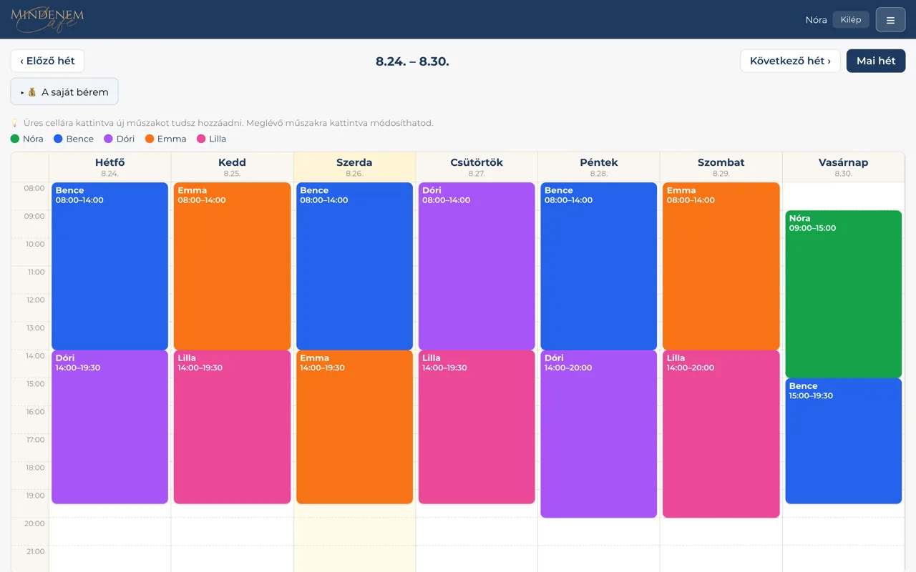Open Dóri's Friday 14:00–20:00 shift
The height and width of the screenshot is (572, 916).
pos(599,434)
